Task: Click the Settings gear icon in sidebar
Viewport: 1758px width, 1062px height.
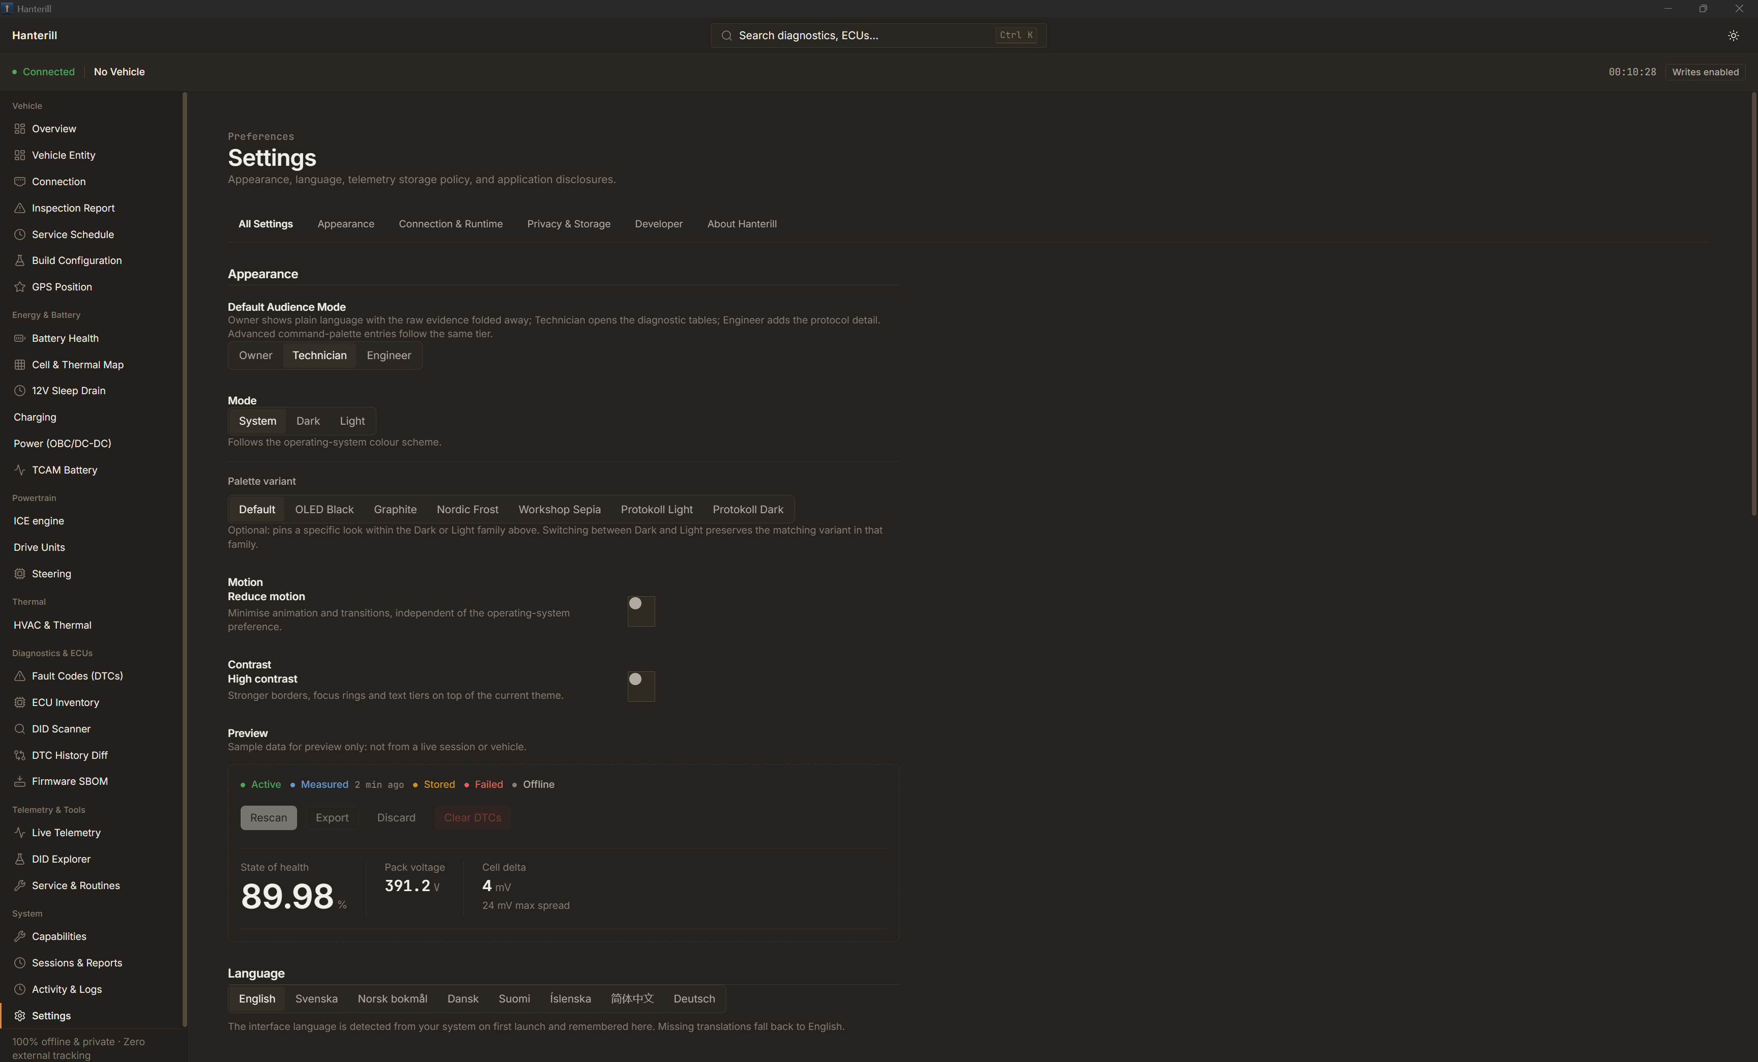Action: pyautogui.click(x=19, y=1016)
